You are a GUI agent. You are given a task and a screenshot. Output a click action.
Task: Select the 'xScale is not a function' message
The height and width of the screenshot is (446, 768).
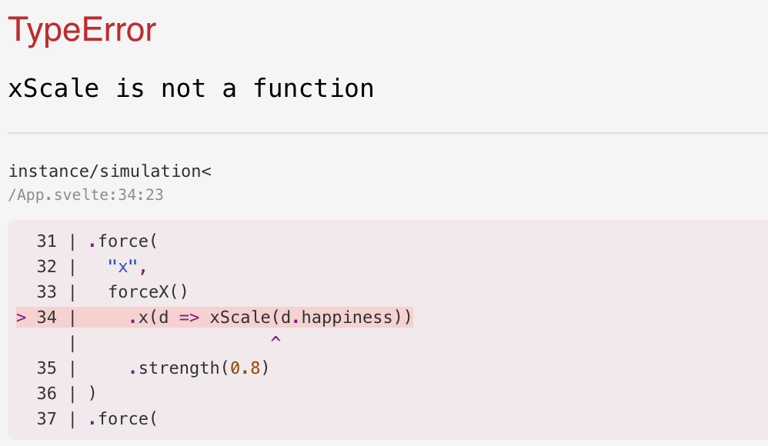point(191,88)
